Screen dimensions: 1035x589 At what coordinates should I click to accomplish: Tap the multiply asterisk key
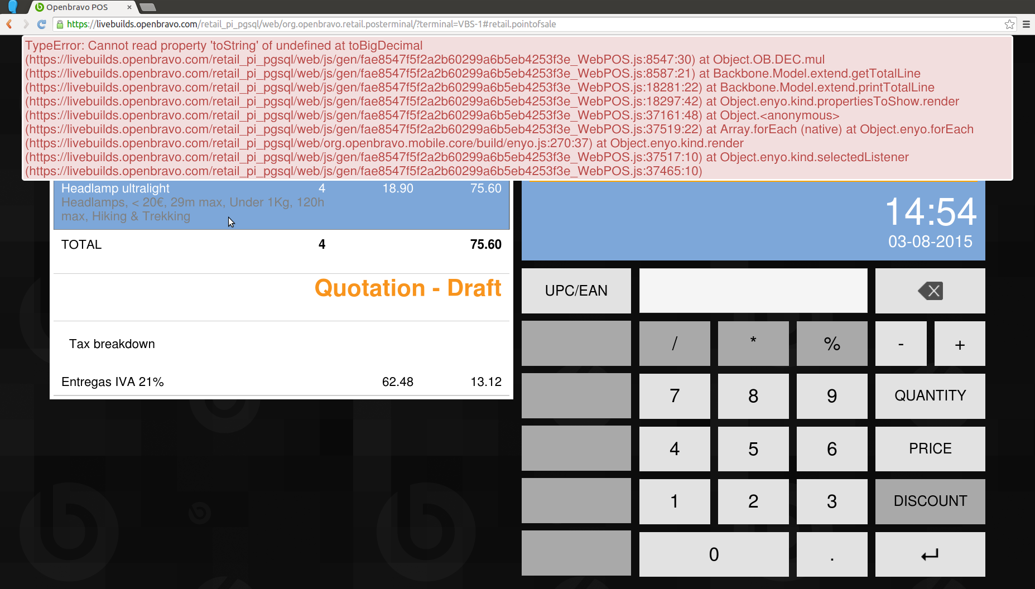(753, 344)
